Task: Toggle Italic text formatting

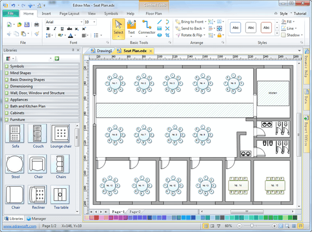Action: pos(55,29)
